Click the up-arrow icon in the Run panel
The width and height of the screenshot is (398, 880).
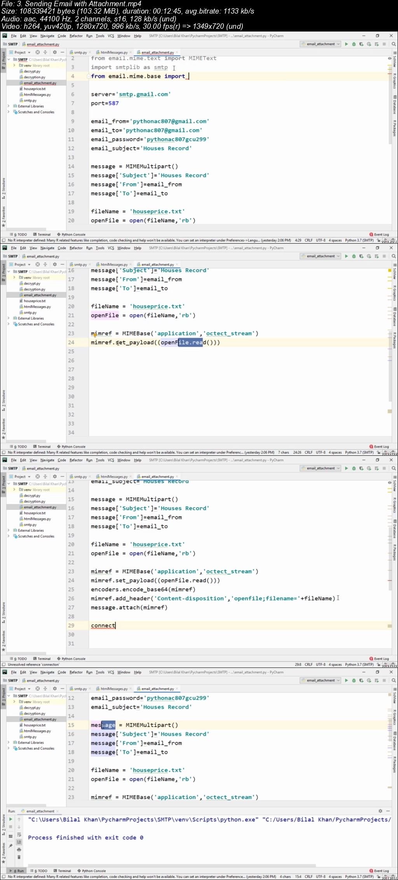[19, 819]
